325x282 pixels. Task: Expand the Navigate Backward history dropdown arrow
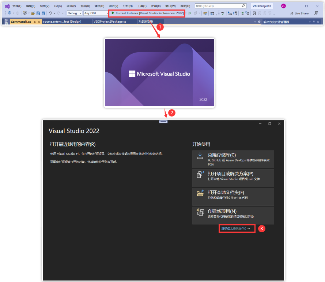(x=14, y=13)
